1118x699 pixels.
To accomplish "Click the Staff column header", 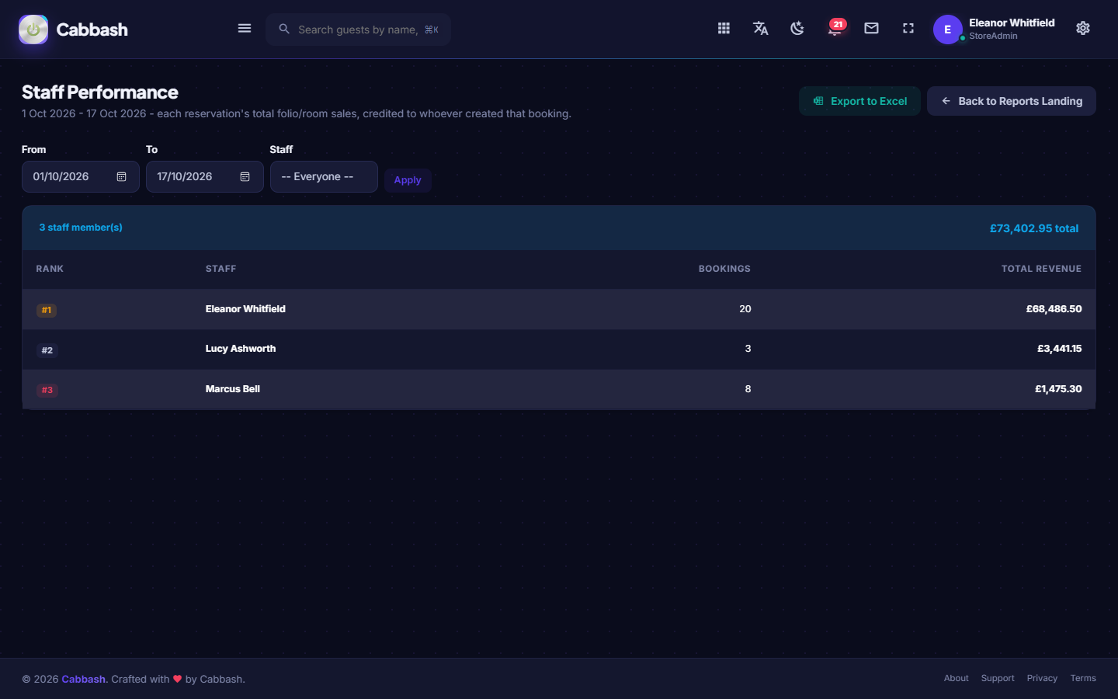I will [220, 269].
